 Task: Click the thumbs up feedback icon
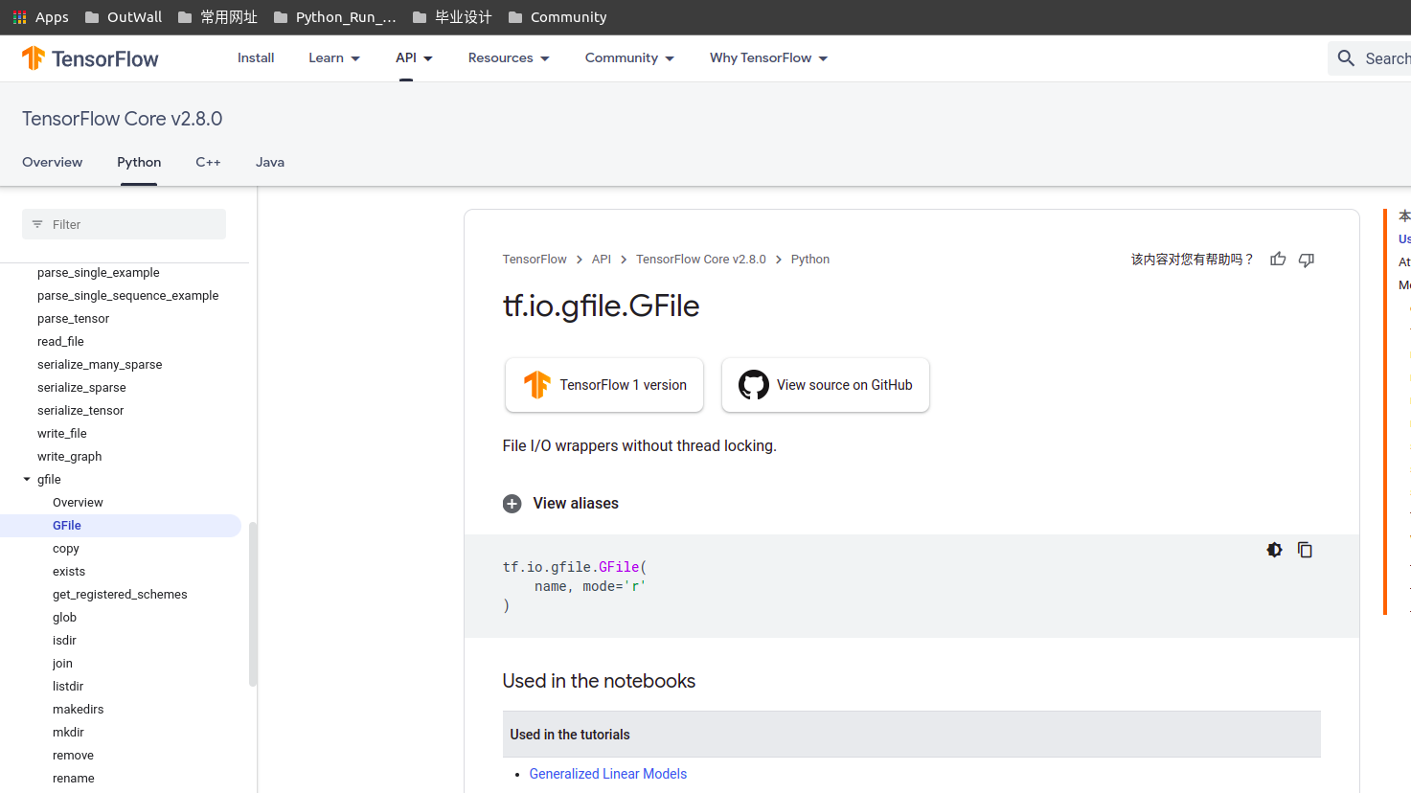1278,260
